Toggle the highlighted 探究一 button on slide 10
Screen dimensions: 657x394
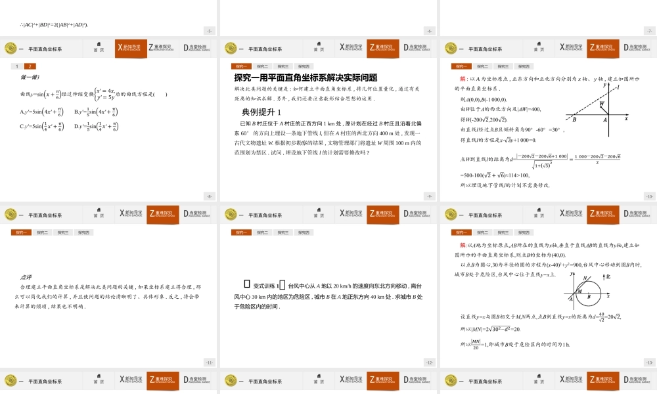pos(460,66)
